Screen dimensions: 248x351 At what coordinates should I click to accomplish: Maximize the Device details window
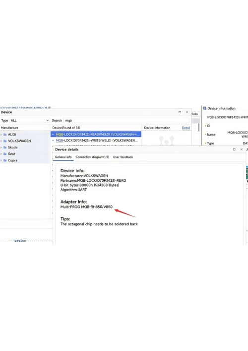[x=234, y=149]
